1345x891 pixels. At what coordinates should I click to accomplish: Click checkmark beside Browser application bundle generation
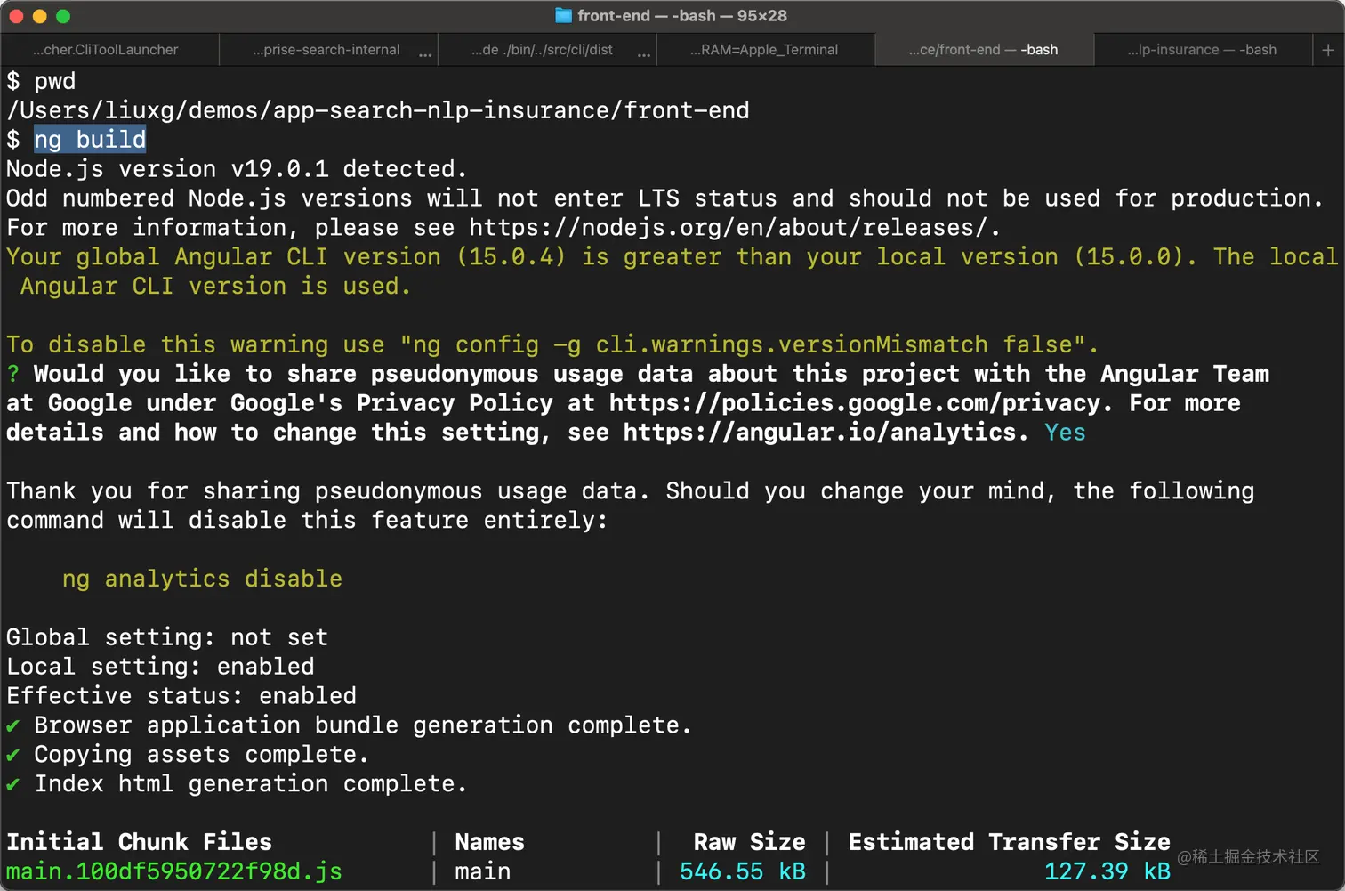[x=13, y=726]
